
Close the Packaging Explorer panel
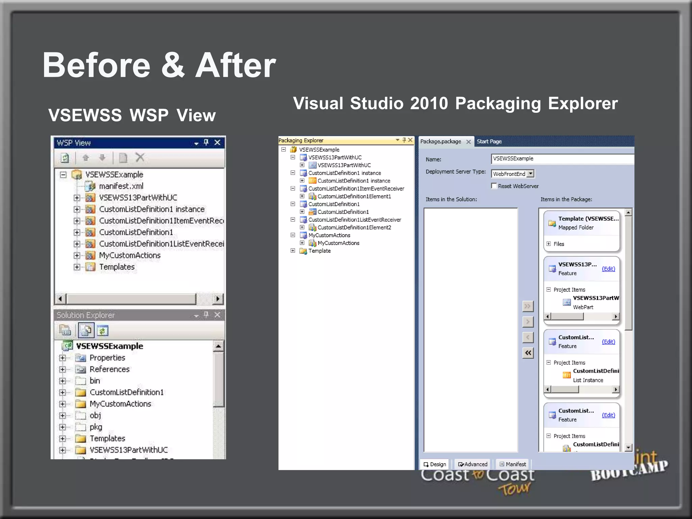pyautogui.click(x=410, y=140)
